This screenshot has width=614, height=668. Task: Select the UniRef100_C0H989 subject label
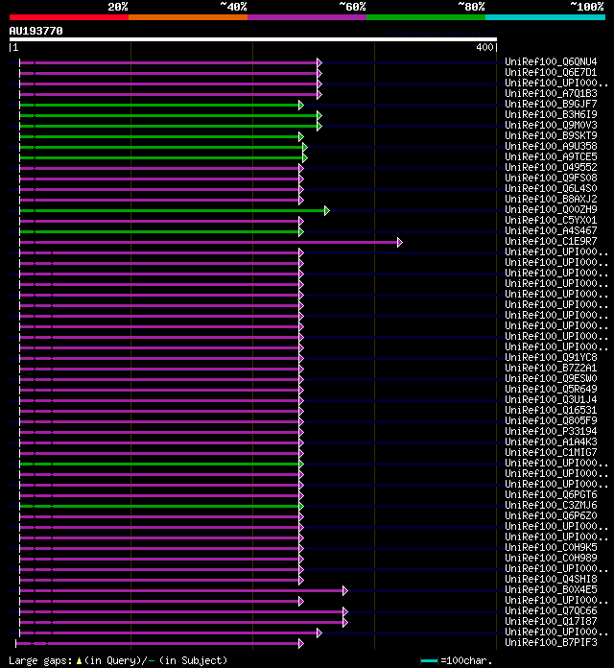point(551,558)
